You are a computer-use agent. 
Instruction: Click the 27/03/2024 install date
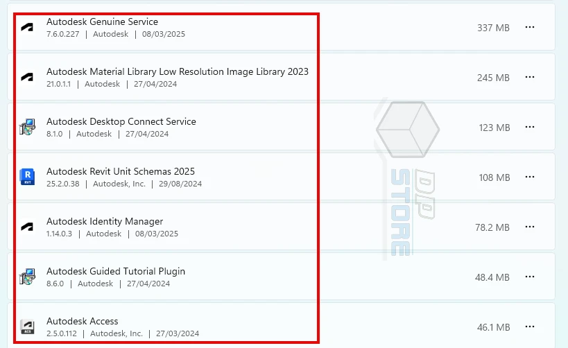pyautogui.click(x=178, y=333)
